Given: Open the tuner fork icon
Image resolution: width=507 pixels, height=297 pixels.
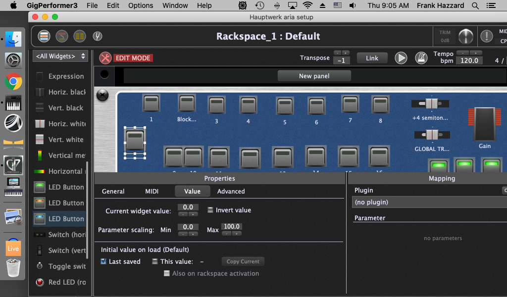Looking at the screenshot, I should coord(98,36).
